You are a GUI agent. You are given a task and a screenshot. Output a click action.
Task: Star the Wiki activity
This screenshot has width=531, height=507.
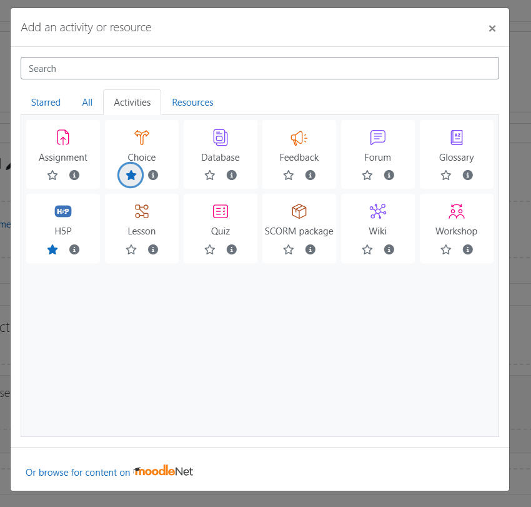pos(367,249)
